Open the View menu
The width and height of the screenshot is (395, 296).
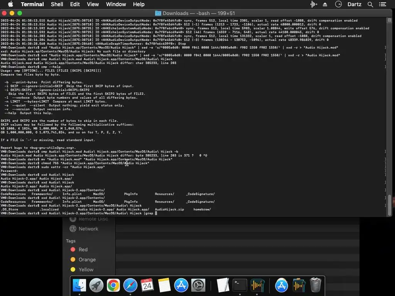(93, 4)
